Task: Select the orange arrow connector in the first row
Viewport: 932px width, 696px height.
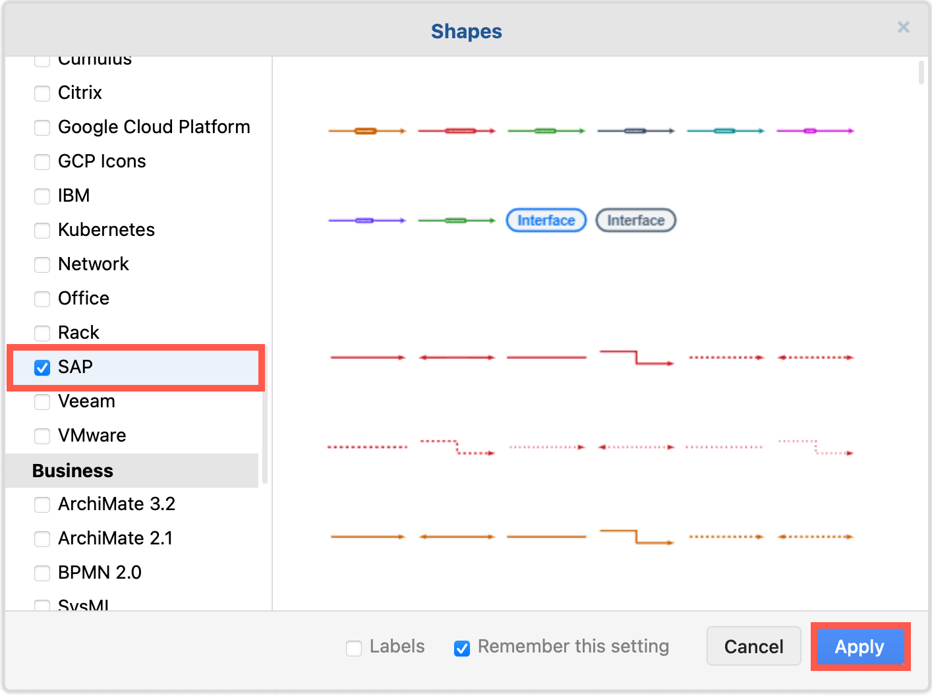Action: point(367,130)
